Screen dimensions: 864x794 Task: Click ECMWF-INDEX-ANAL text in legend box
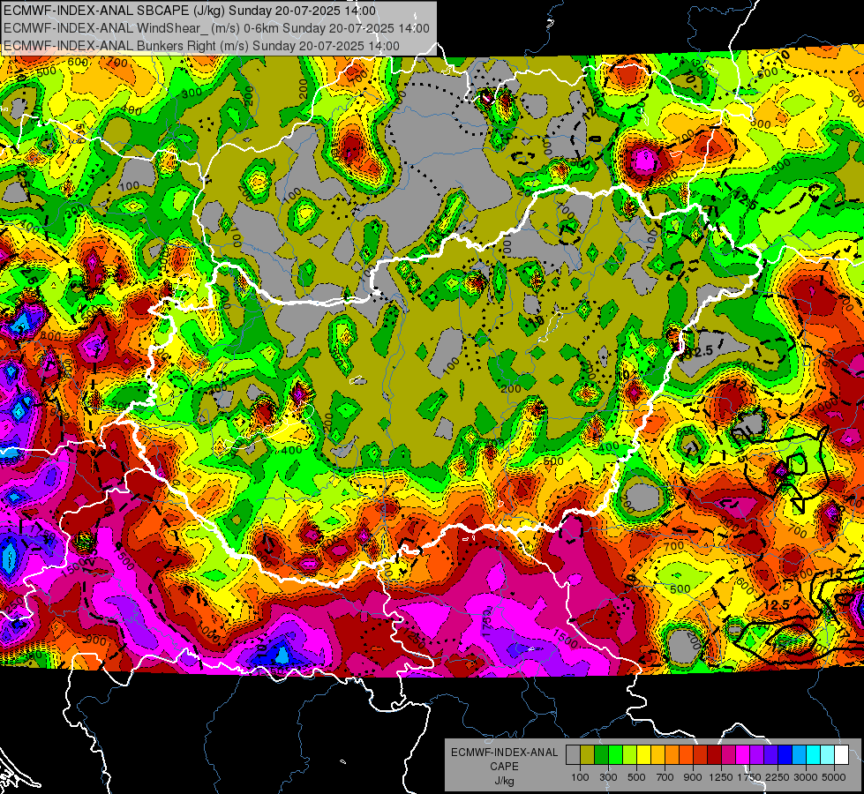tap(504, 753)
